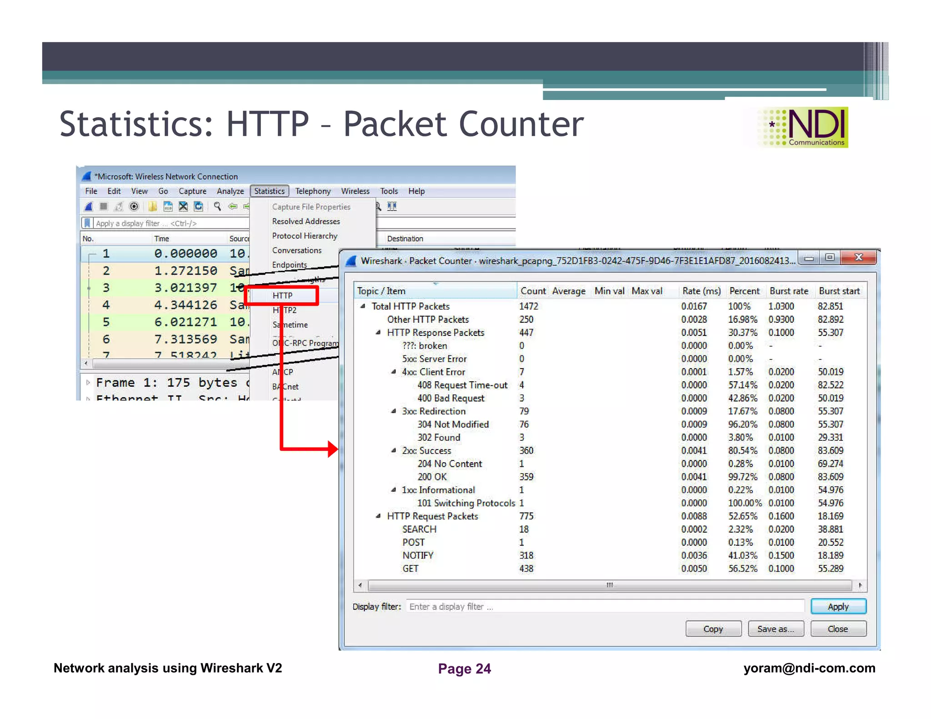Select packet number 3 in packet list
931x719 pixels.
165,288
